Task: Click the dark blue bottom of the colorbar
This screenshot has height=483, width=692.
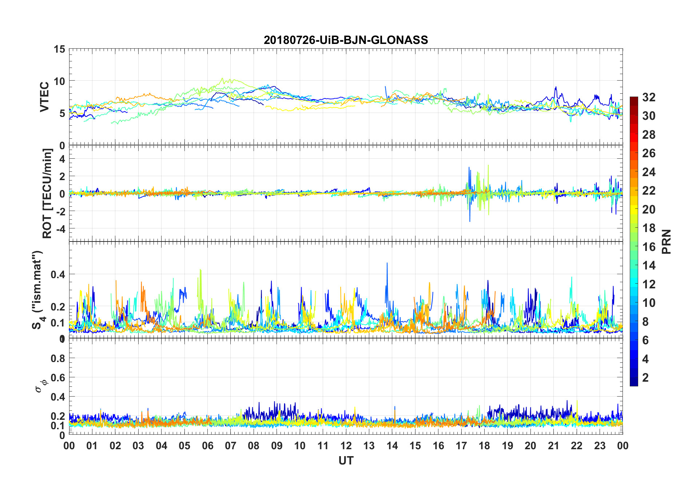Action: click(634, 381)
